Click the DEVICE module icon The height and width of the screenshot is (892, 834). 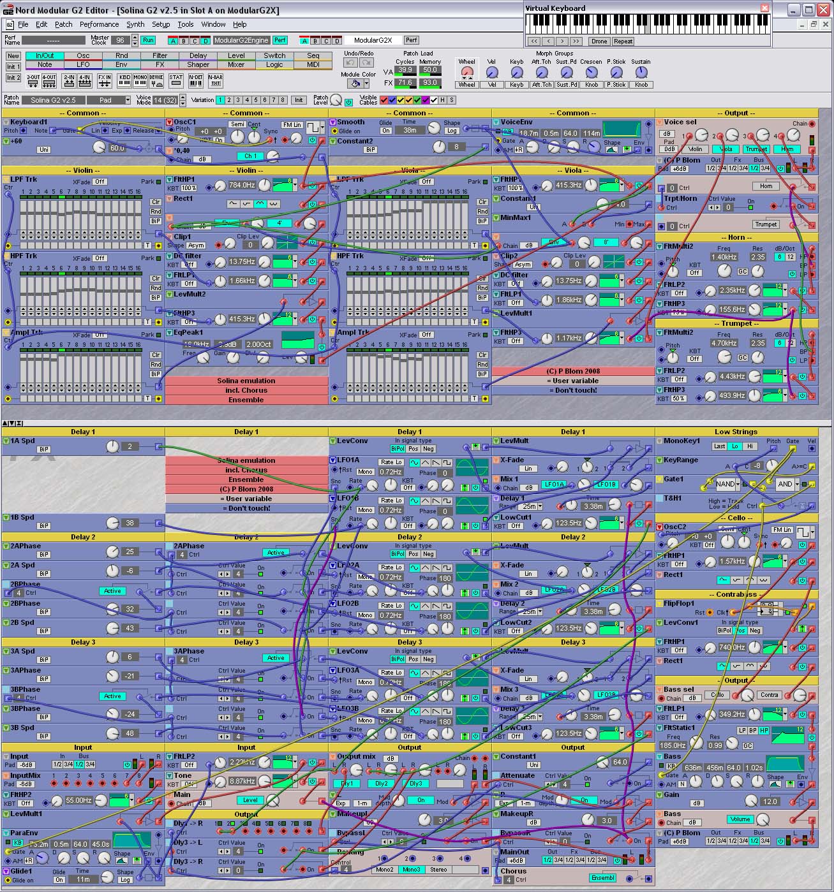tap(156, 81)
